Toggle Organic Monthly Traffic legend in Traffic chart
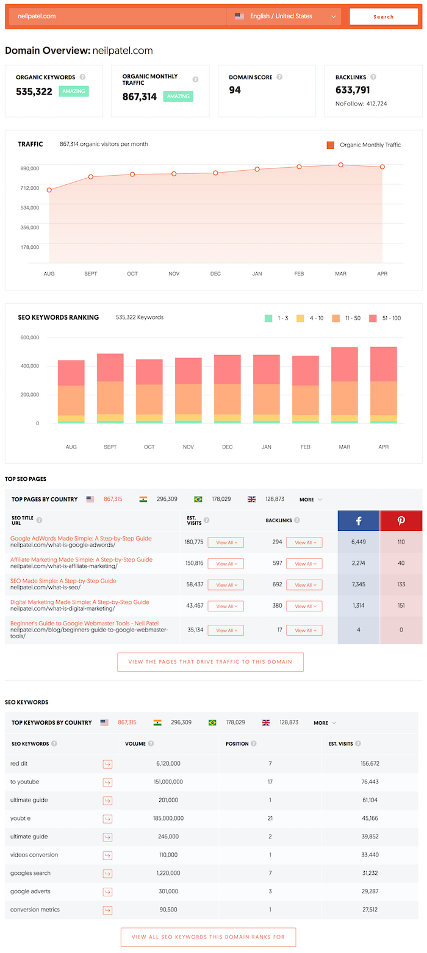Viewport: 427px width, 953px height. (364, 145)
